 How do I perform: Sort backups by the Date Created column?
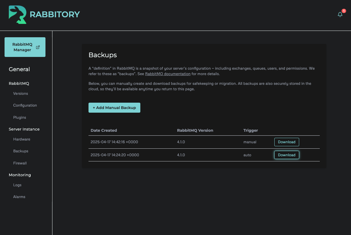[104, 130]
